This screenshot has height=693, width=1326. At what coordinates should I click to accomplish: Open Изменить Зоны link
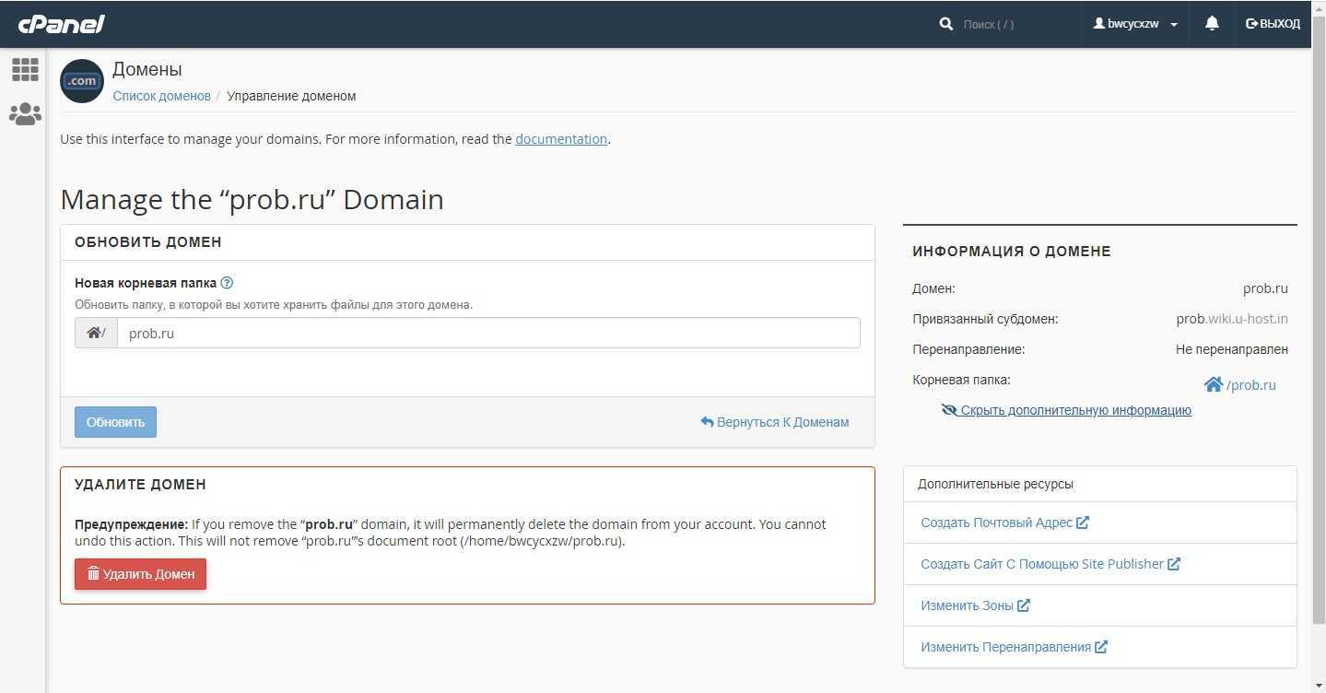coord(967,605)
